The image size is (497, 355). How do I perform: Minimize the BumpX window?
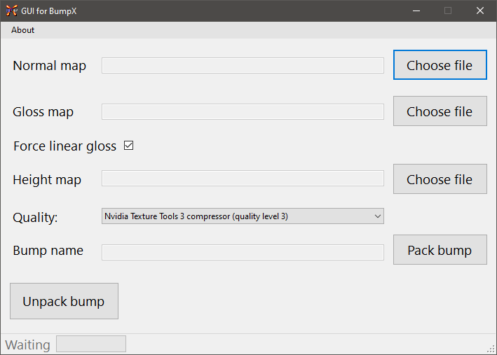[x=416, y=11]
